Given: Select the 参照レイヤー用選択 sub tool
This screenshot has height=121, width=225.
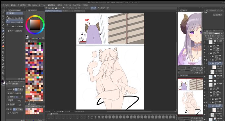Looking at the screenshot, I should pos(15,26).
